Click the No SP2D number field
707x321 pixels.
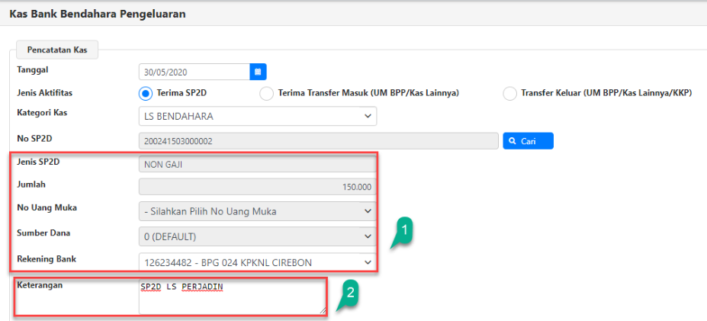318,141
